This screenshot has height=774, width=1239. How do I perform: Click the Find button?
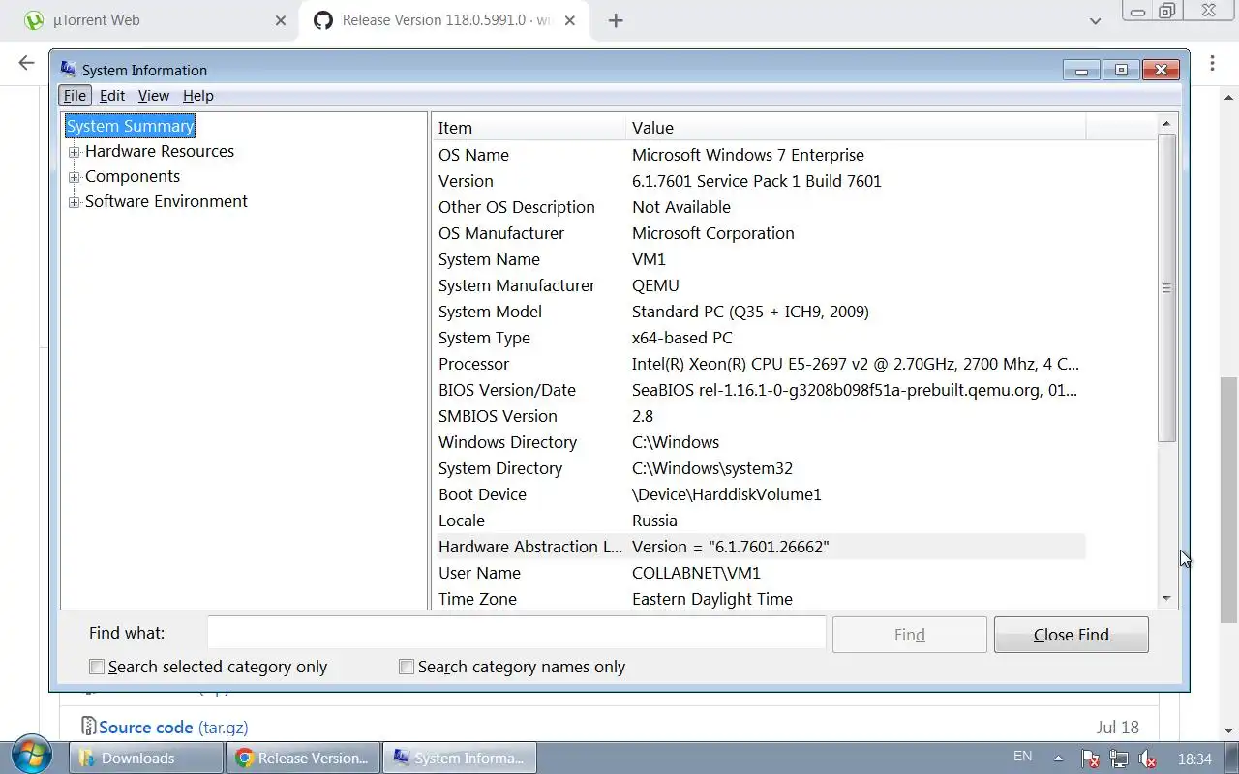pyautogui.click(x=910, y=635)
